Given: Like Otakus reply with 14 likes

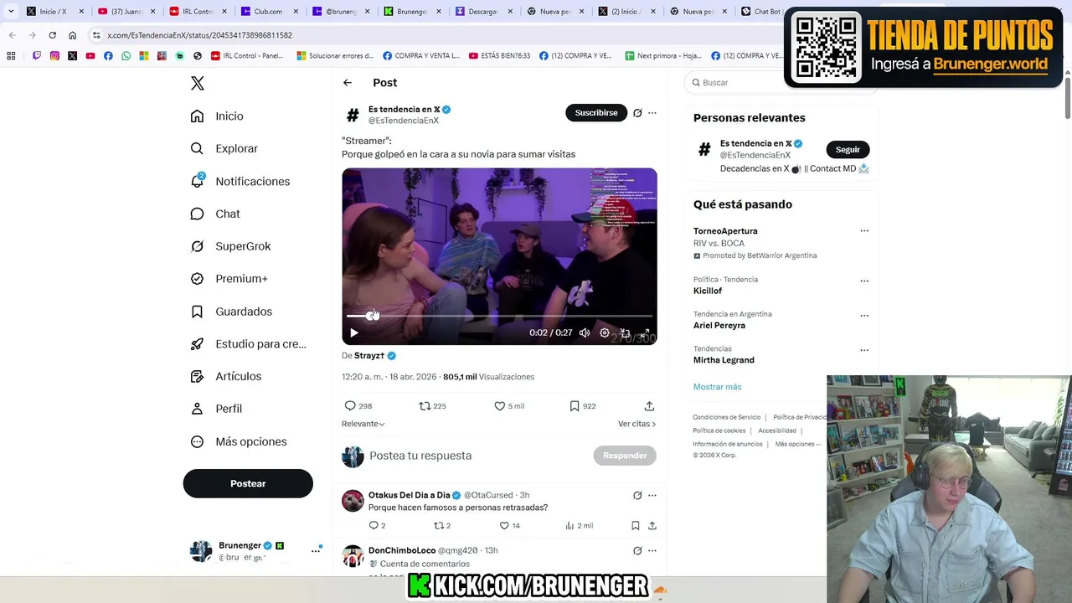Looking at the screenshot, I should click(509, 526).
